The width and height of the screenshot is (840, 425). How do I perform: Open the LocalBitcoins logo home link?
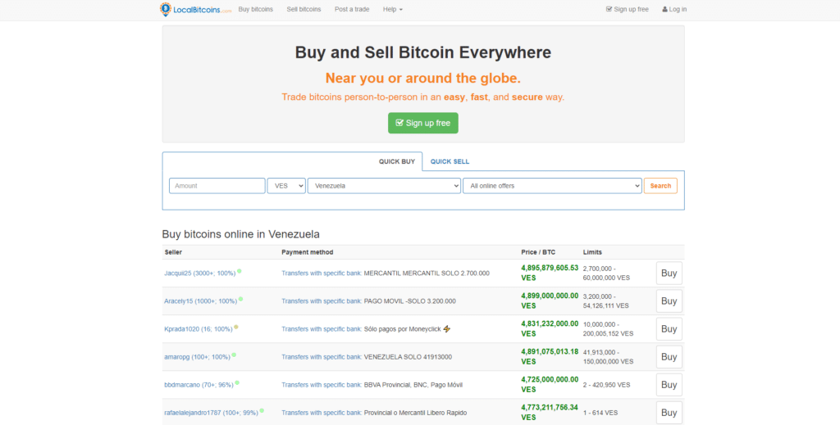pos(195,9)
